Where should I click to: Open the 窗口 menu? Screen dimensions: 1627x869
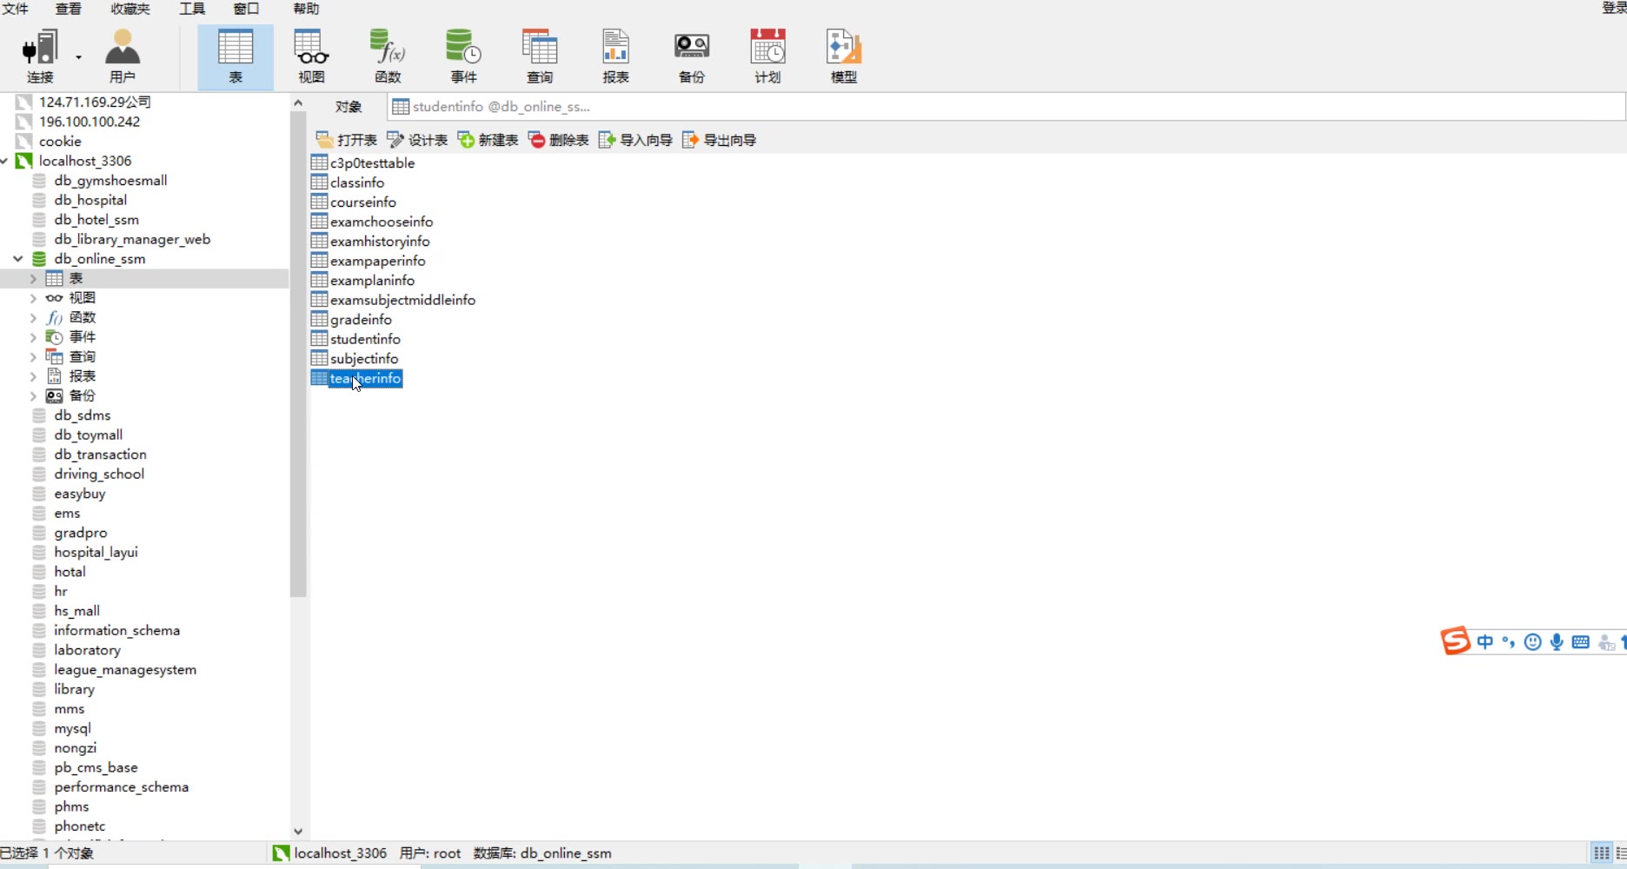click(x=247, y=9)
